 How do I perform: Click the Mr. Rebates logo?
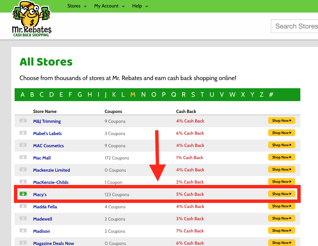coord(31,19)
